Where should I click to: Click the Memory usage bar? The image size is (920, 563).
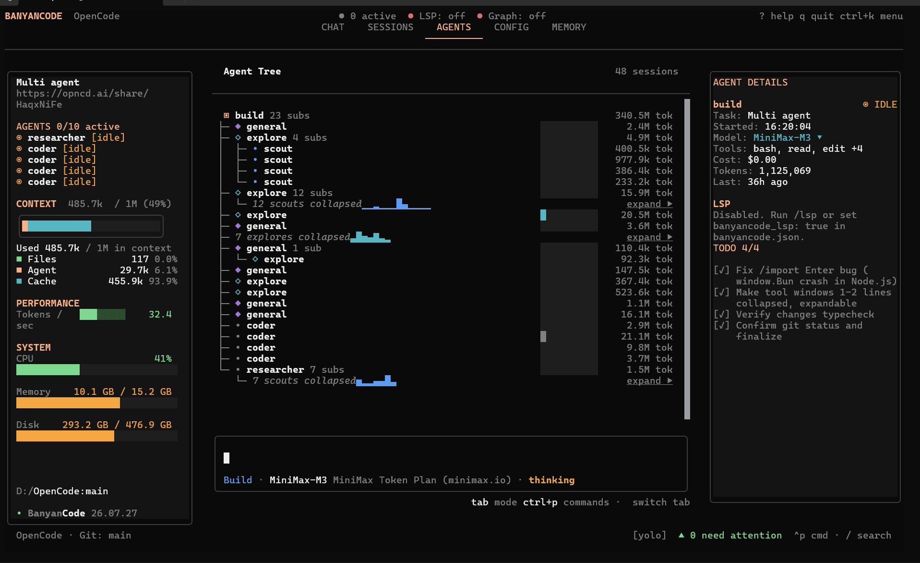pyautogui.click(x=97, y=403)
